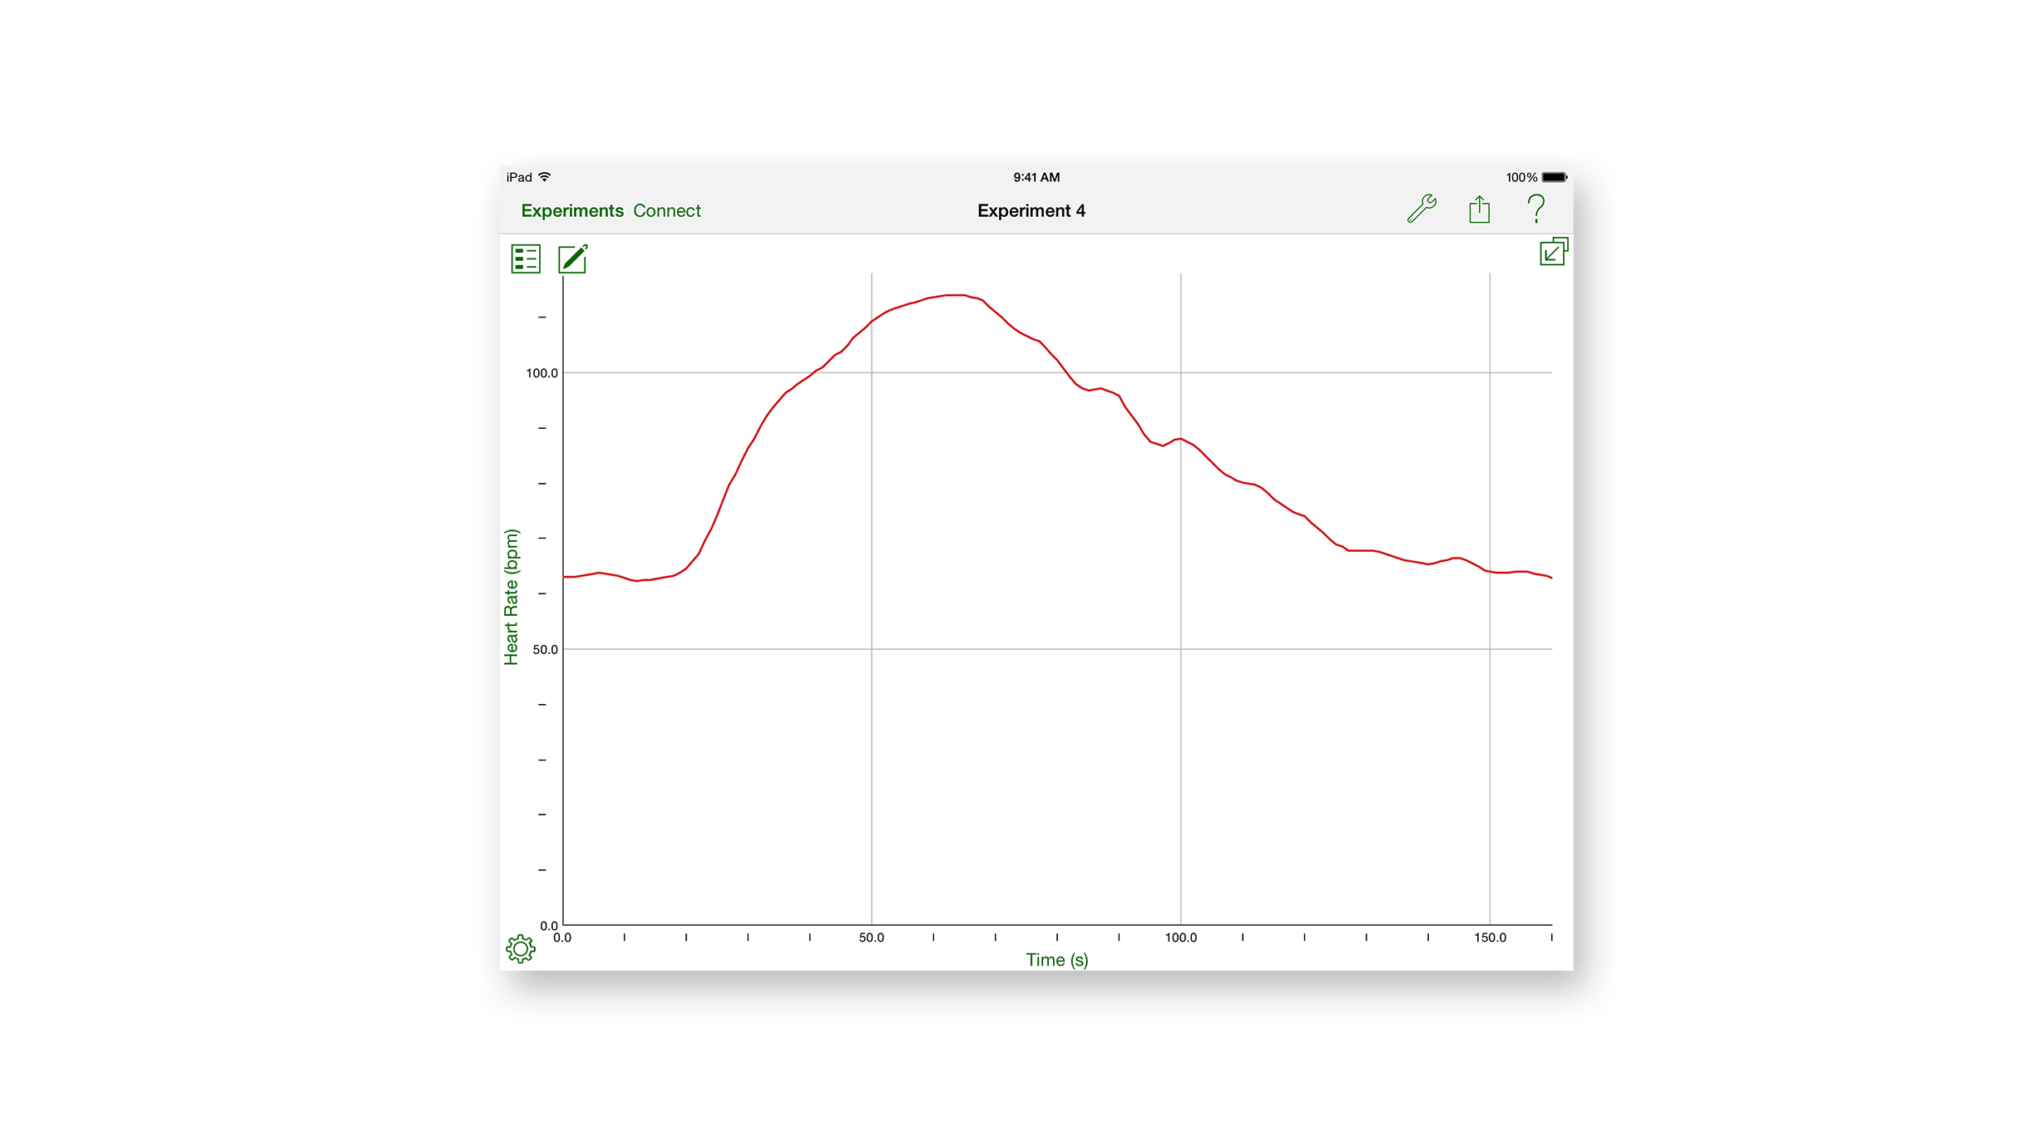Tap the share export icon

(x=1479, y=209)
